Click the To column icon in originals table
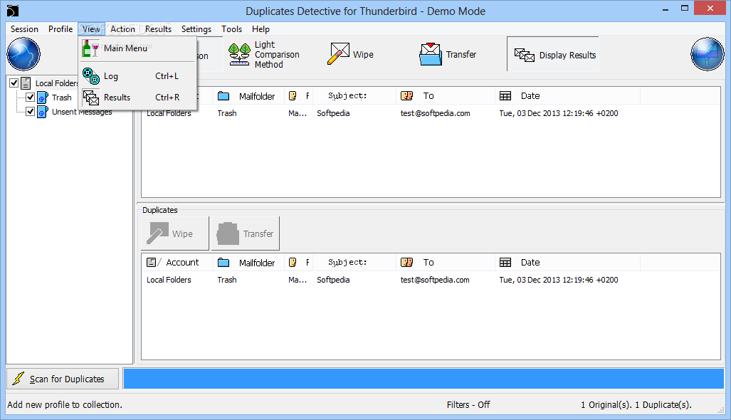 click(407, 95)
